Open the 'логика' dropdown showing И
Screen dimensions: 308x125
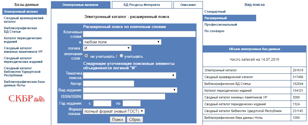click(107, 48)
